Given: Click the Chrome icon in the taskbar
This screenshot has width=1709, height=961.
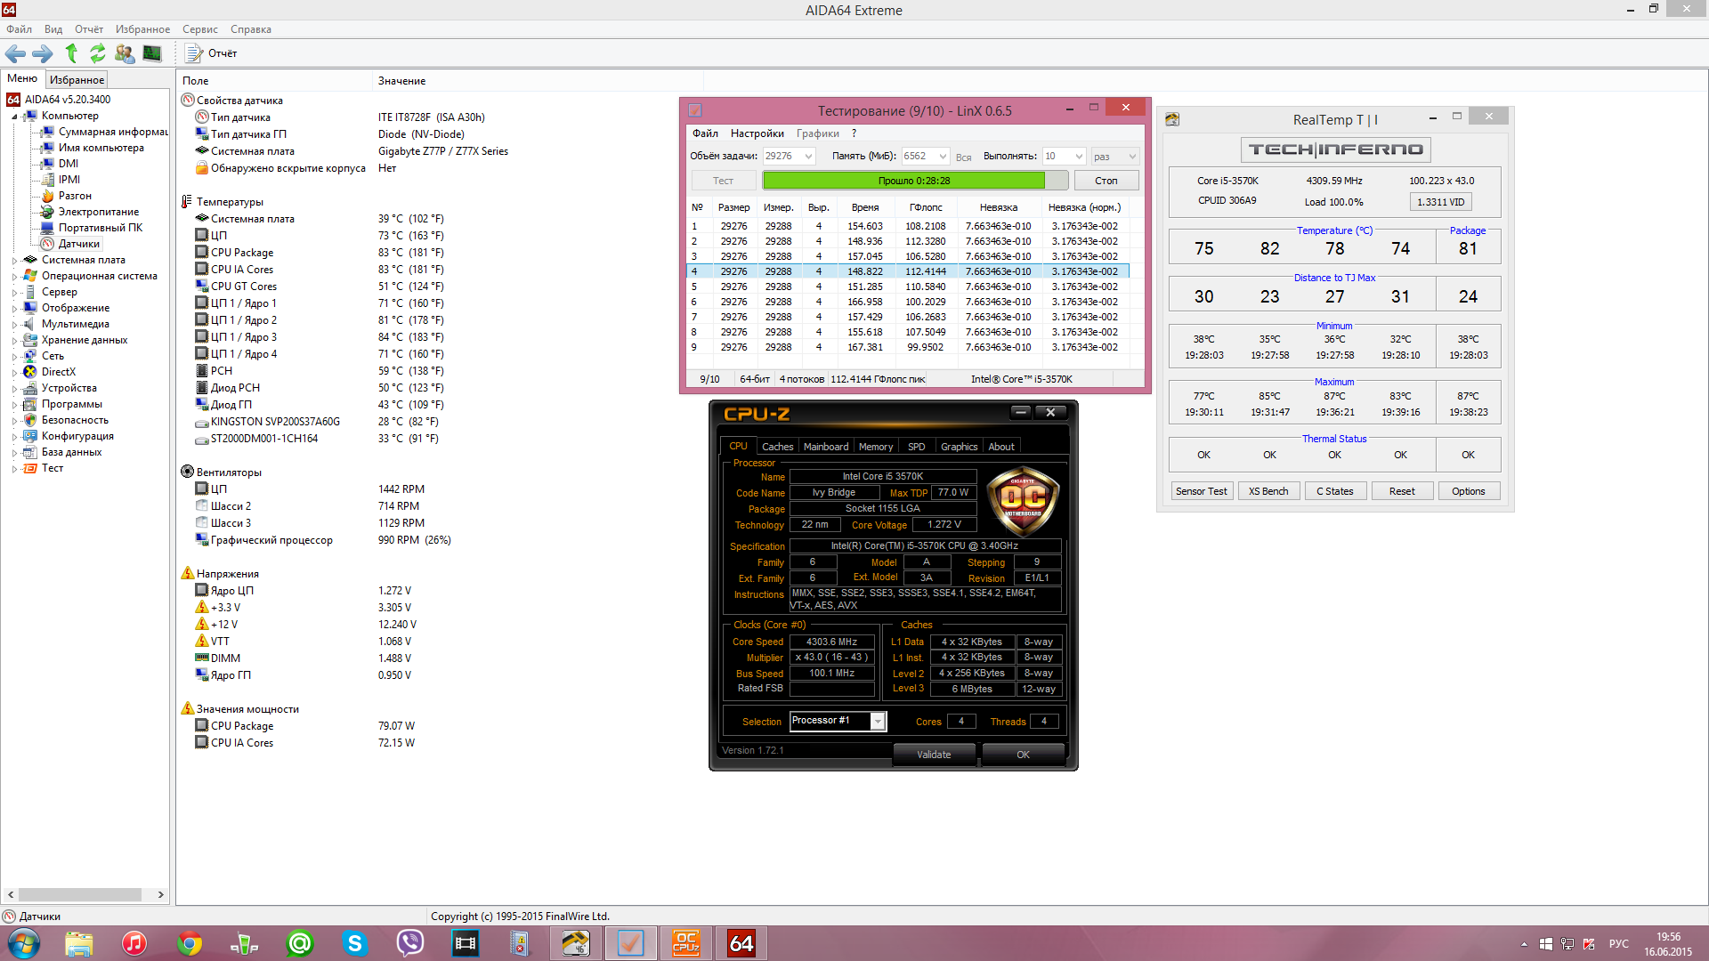Looking at the screenshot, I should pos(190,943).
